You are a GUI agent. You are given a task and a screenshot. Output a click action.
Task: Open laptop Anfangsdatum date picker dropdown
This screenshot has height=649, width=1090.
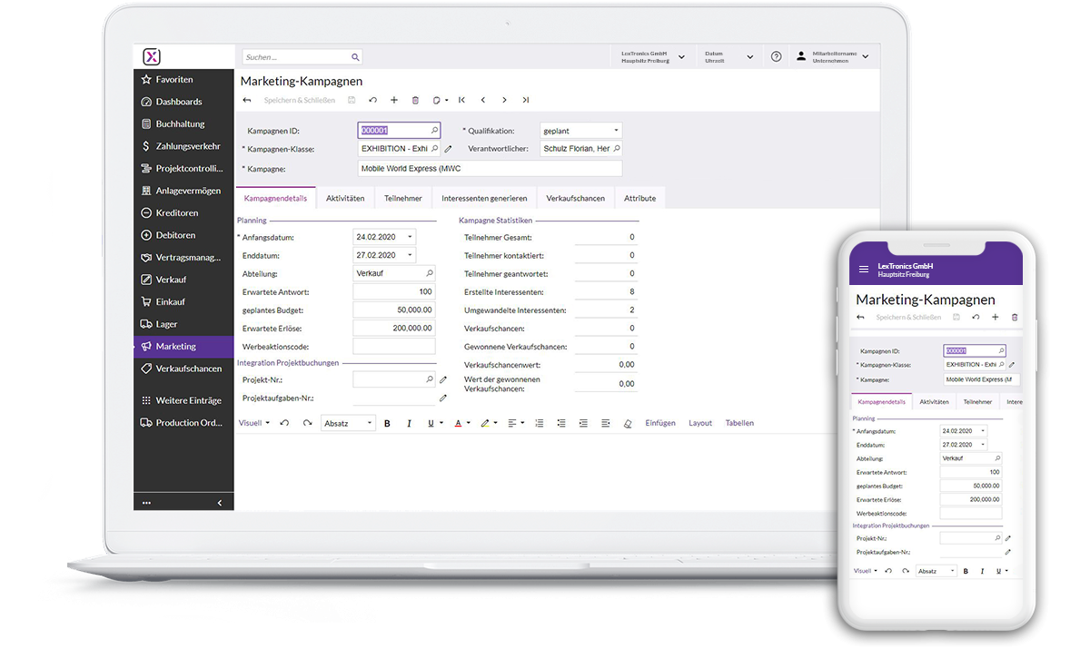click(411, 238)
